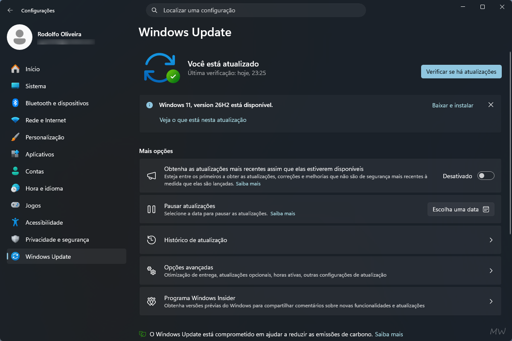
Task: Click the gears icon for Opções avançadas
Action: coord(151,271)
